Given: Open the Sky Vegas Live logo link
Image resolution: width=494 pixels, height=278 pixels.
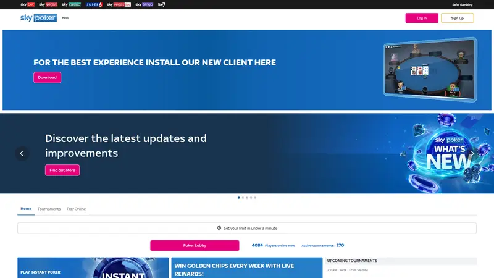Looking at the screenshot, I should click(x=119, y=4).
